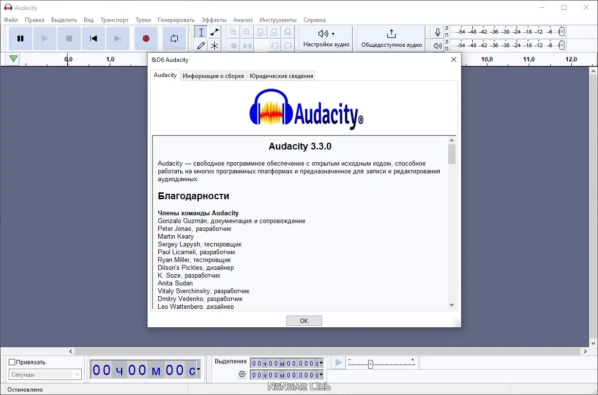
Task: Click the microphone record meter icon
Action: coord(438,32)
